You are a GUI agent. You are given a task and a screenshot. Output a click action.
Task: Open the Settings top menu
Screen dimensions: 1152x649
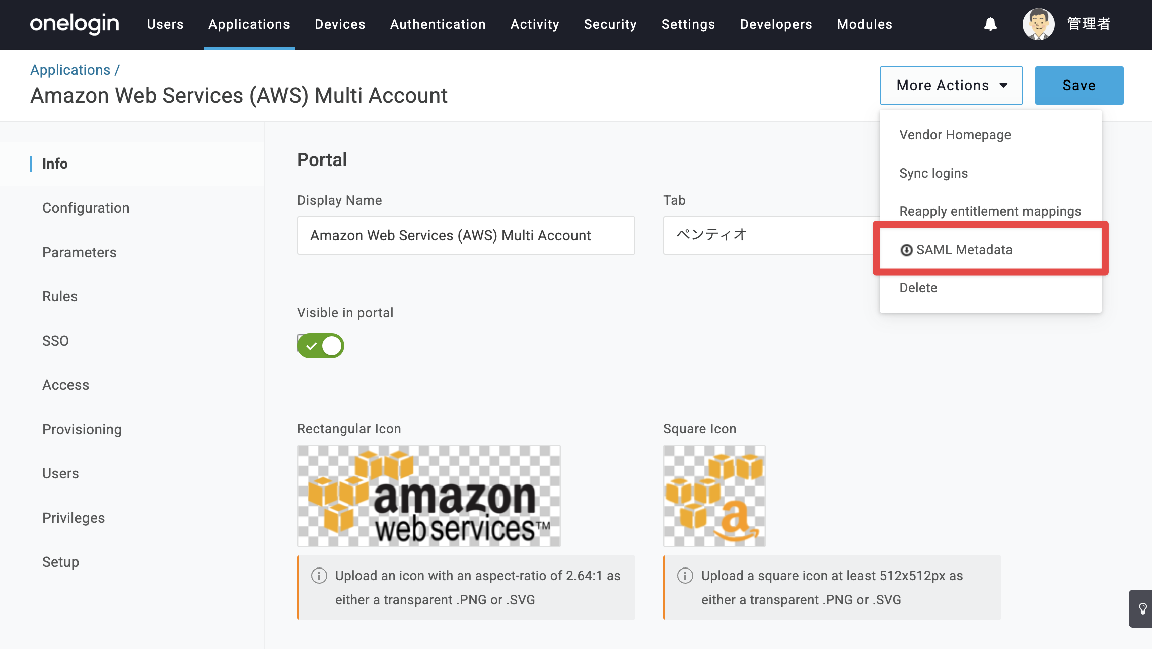[688, 24]
